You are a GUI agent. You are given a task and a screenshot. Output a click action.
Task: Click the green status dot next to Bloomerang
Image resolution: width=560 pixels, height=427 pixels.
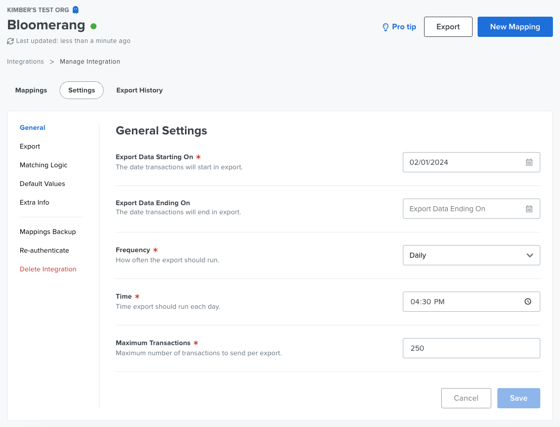(94, 26)
